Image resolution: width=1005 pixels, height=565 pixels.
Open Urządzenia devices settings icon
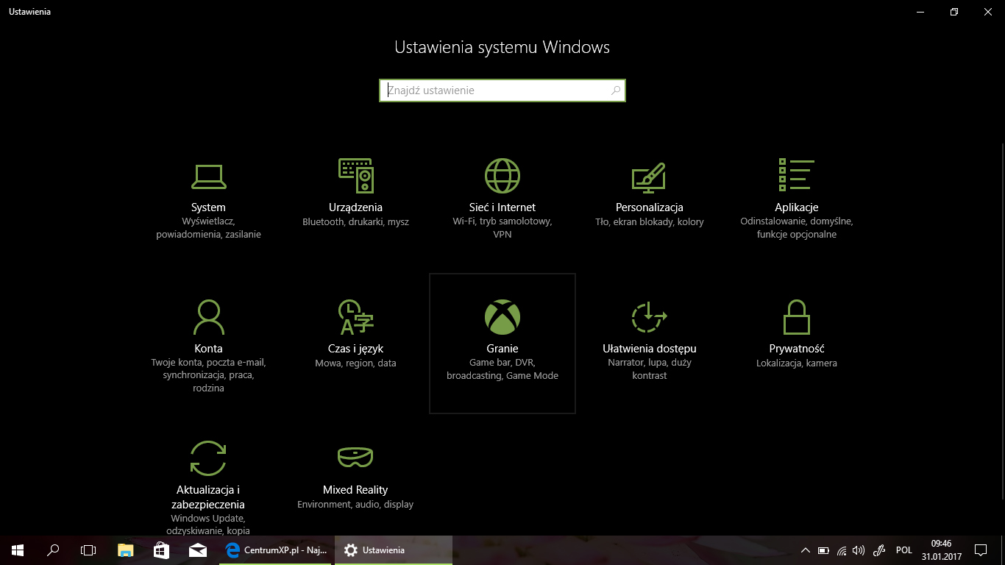[355, 176]
